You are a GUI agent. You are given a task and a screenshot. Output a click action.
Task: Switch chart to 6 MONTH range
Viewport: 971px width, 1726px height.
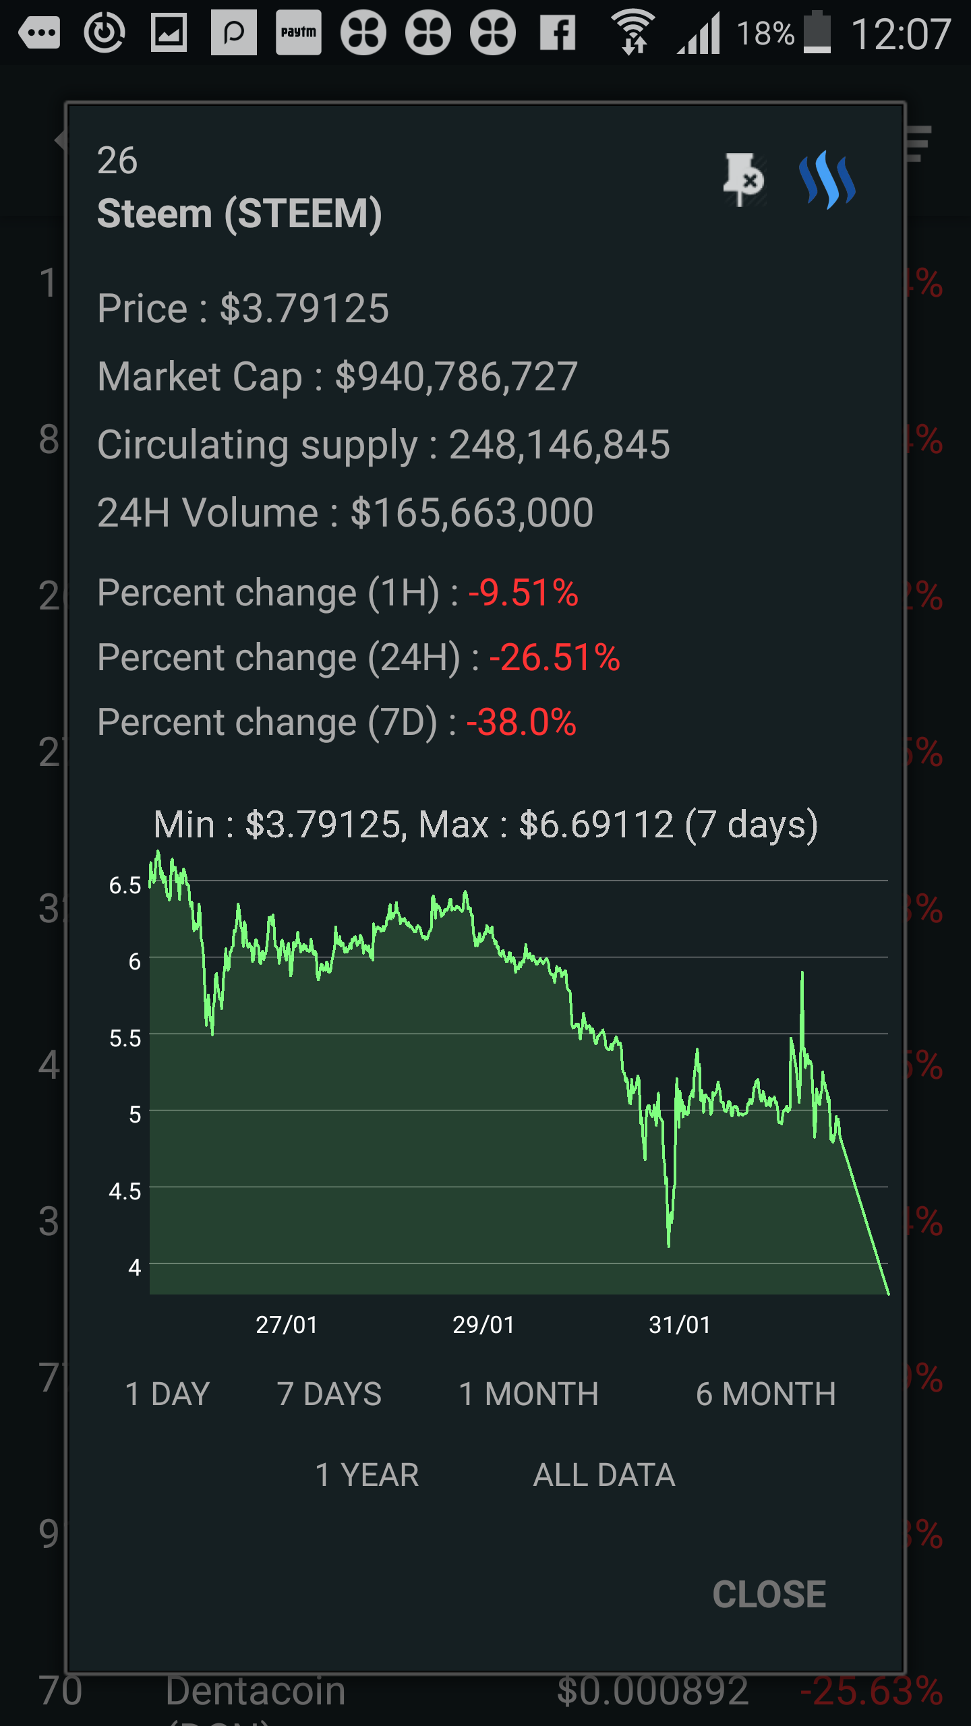pyautogui.click(x=765, y=1394)
